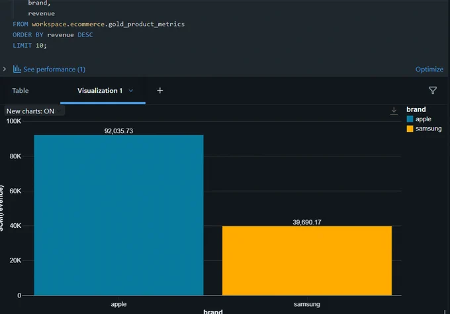Screen dimensions: 450x314
Task: Click the Optimize link
Action: [x=429, y=70]
